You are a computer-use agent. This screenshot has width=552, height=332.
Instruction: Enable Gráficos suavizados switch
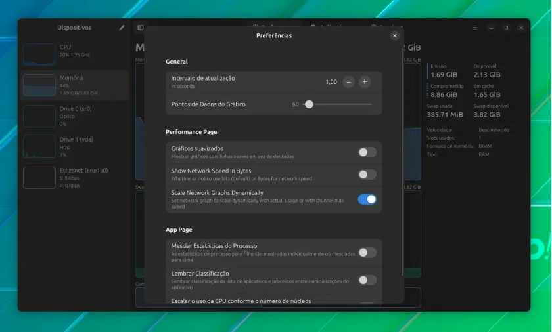tap(367, 152)
